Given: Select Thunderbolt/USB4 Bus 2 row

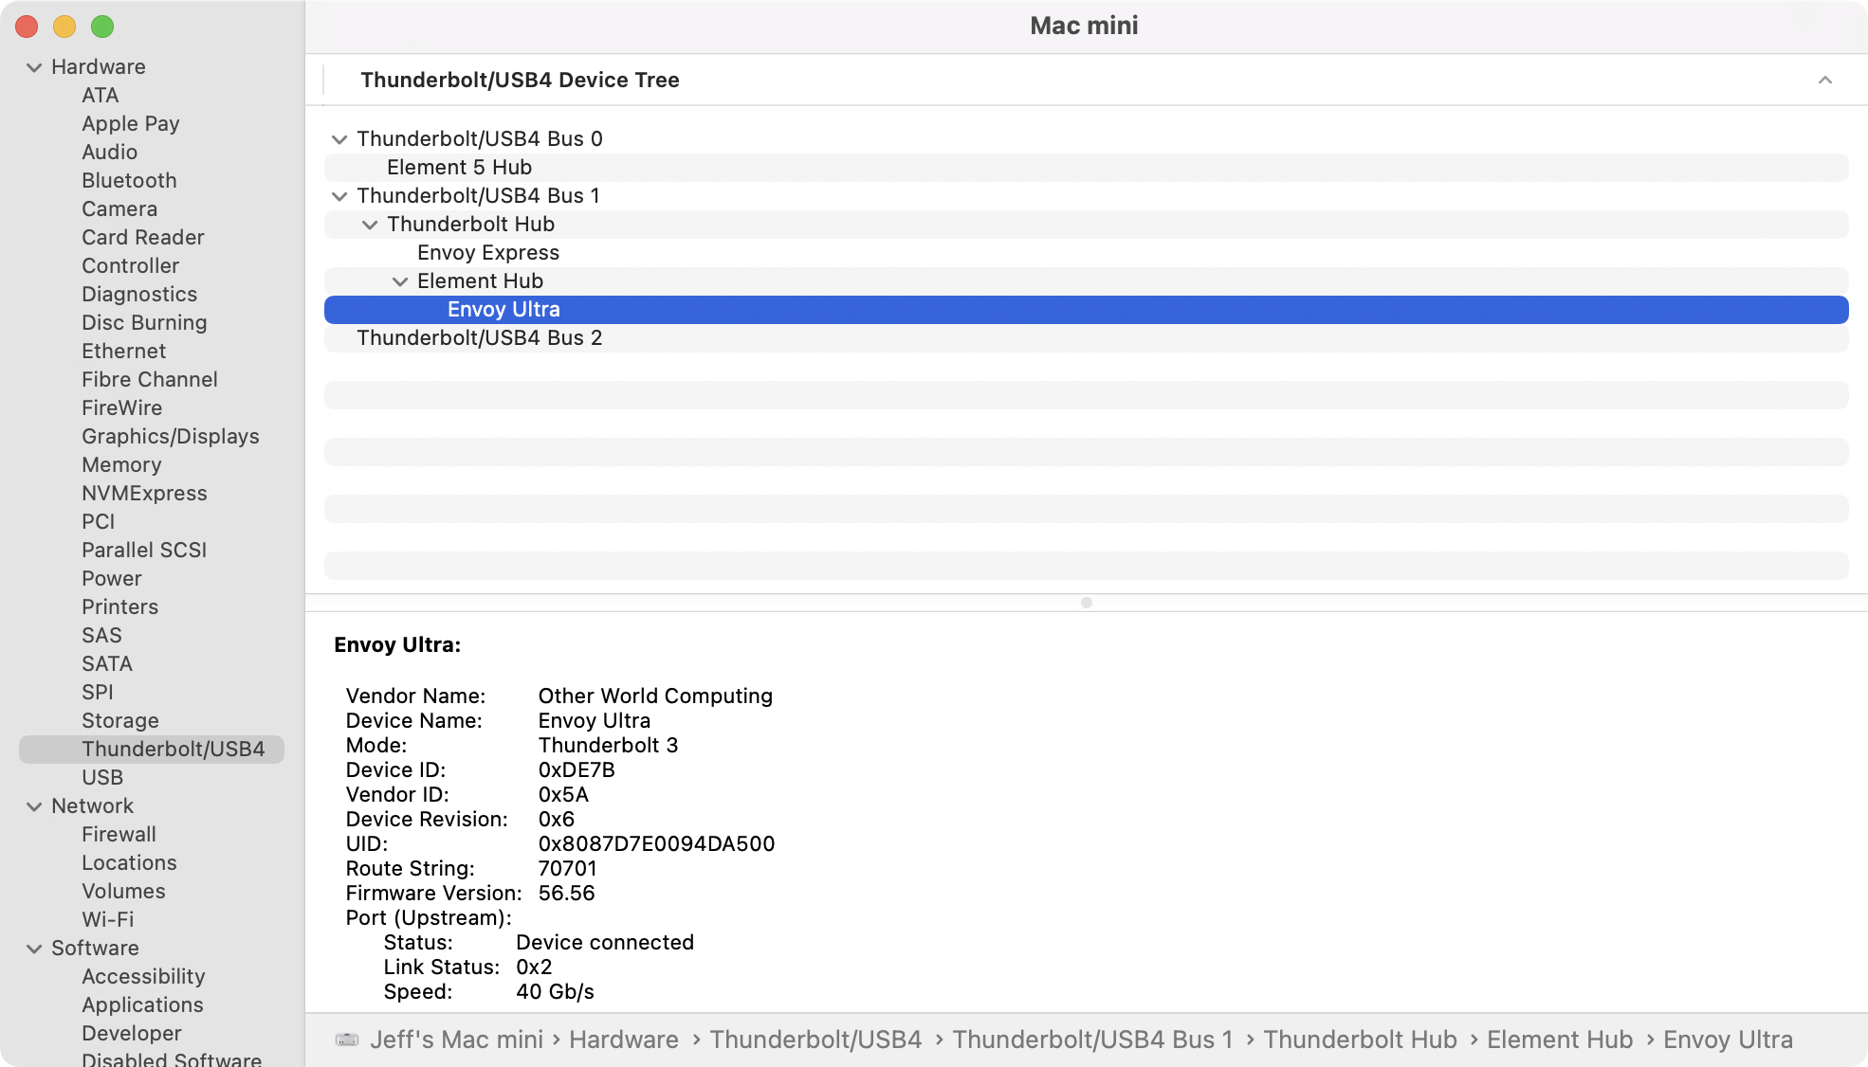Looking at the screenshot, I should (x=479, y=338).
